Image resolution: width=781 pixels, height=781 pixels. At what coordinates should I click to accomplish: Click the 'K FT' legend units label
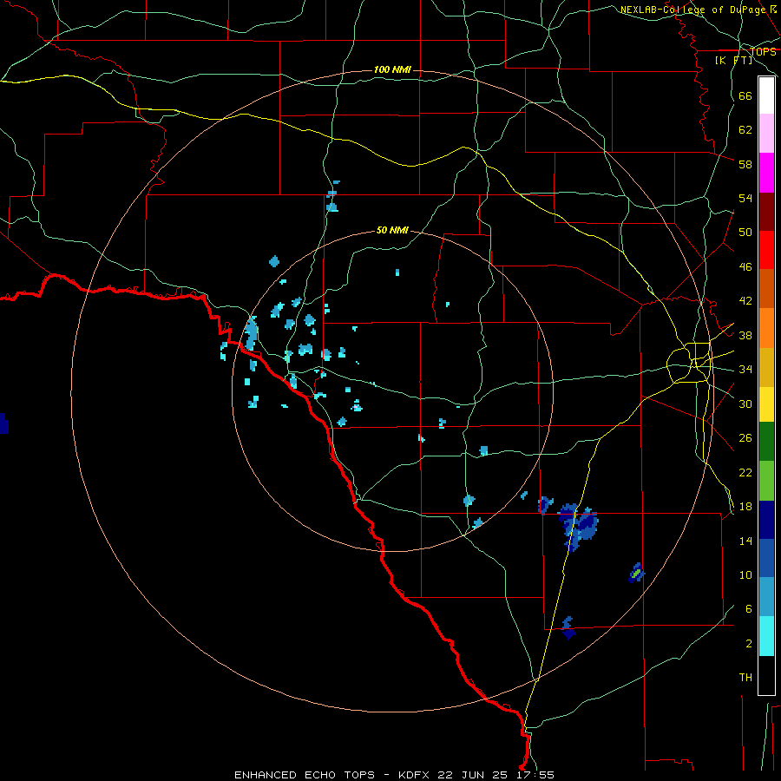click(x=733, y=60)
